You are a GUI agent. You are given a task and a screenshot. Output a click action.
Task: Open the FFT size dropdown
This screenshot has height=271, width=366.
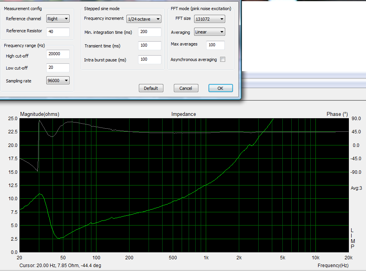coord(209,19)
